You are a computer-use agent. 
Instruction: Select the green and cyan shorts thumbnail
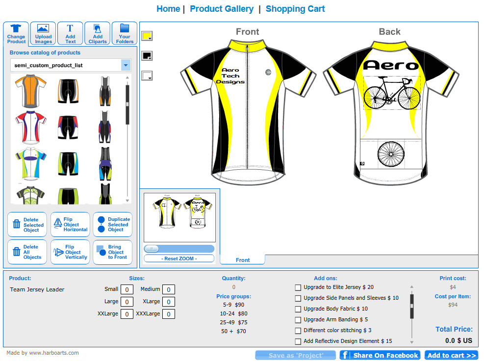pos(68,164)
